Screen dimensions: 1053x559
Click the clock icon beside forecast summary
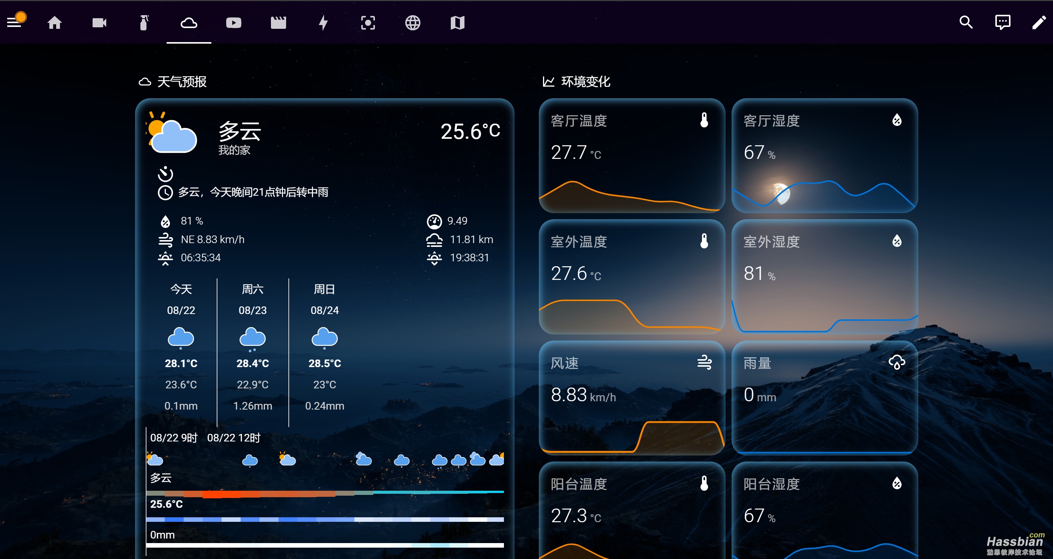click(165, 192)
